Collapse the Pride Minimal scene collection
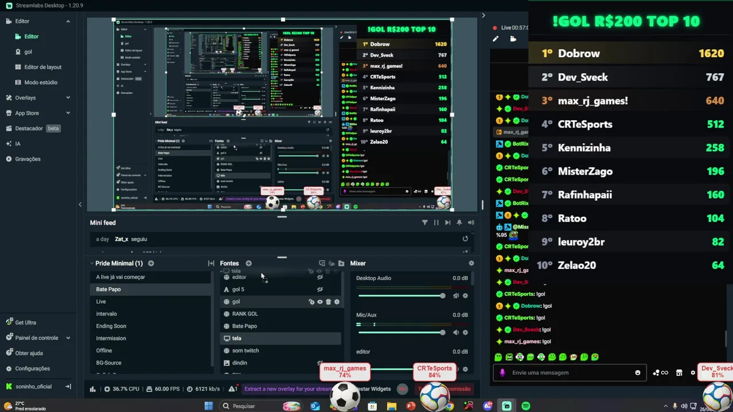The height and width of the screenshot is (412, 733). pyautogui.click(x=92, y=263)
